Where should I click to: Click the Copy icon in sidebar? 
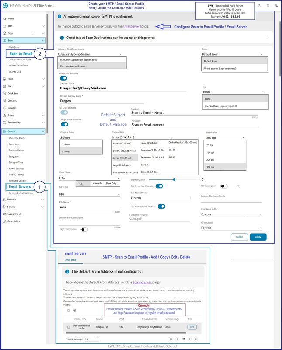point(4,33)
